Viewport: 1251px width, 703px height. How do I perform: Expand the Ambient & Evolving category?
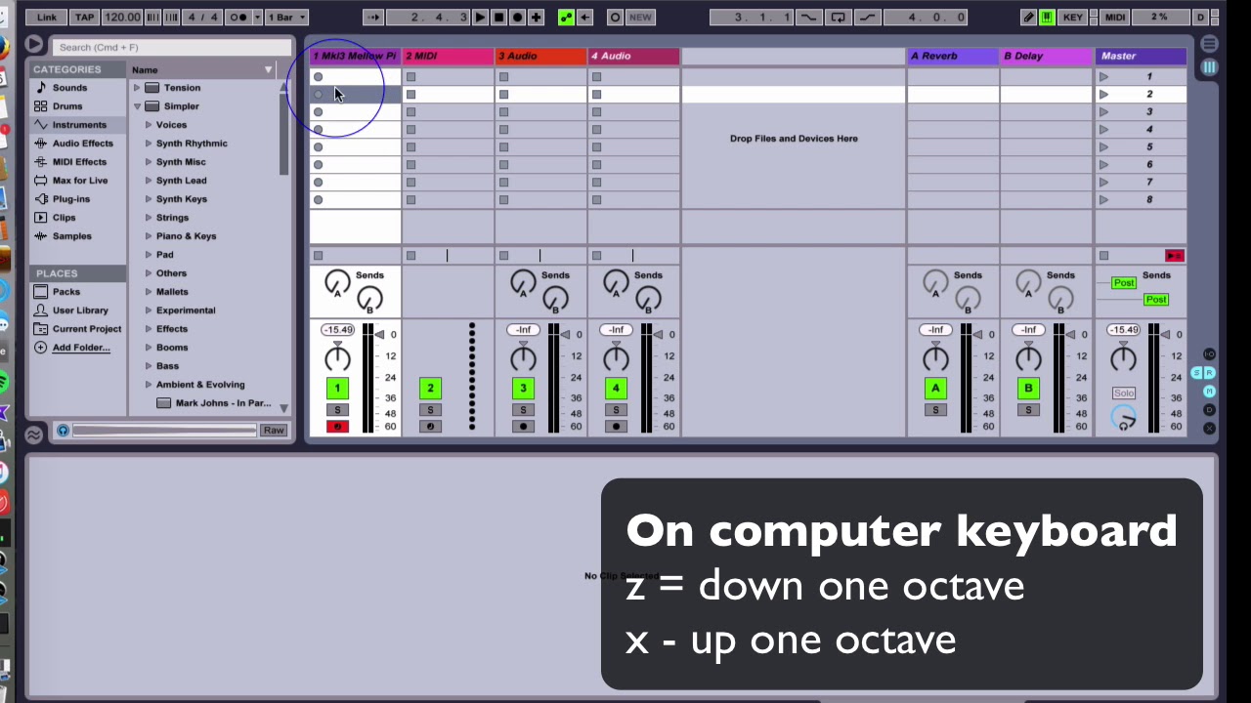pyautogui.click(x=149, y=385)
